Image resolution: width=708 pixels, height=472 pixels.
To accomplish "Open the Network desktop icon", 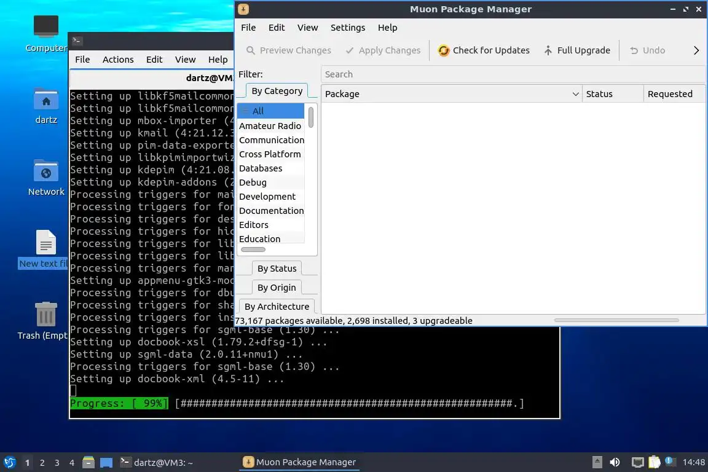I will (45, 178).
